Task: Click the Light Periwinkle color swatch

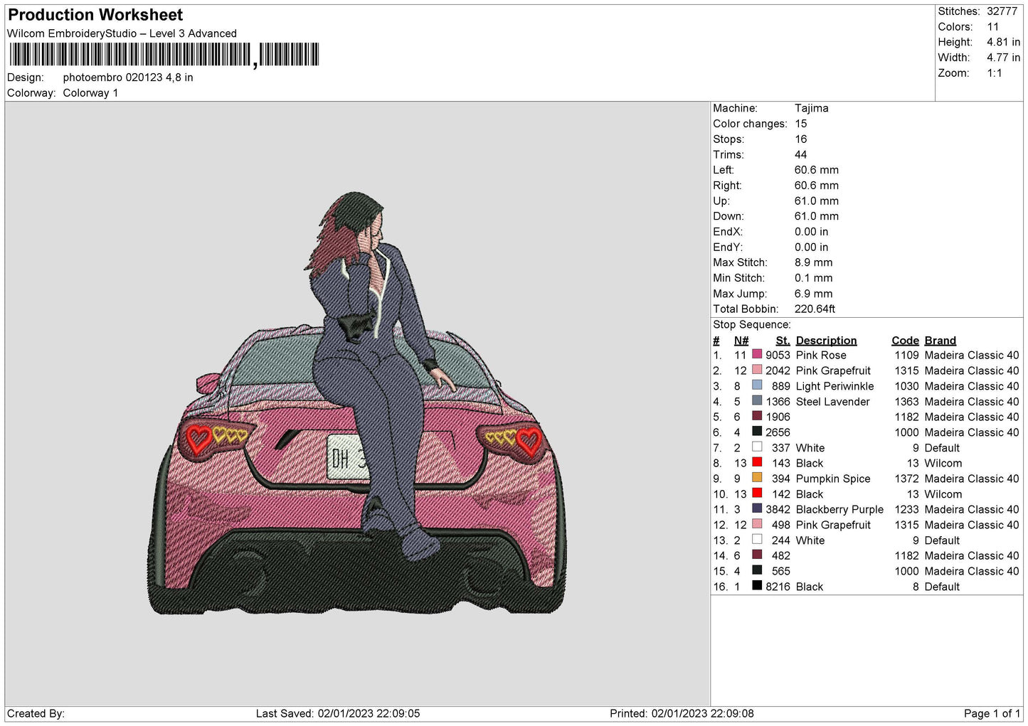Action: click(x=757, y=385)
